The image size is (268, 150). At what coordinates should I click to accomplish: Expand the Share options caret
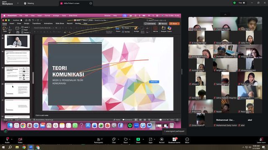click(x=143, y=139)
